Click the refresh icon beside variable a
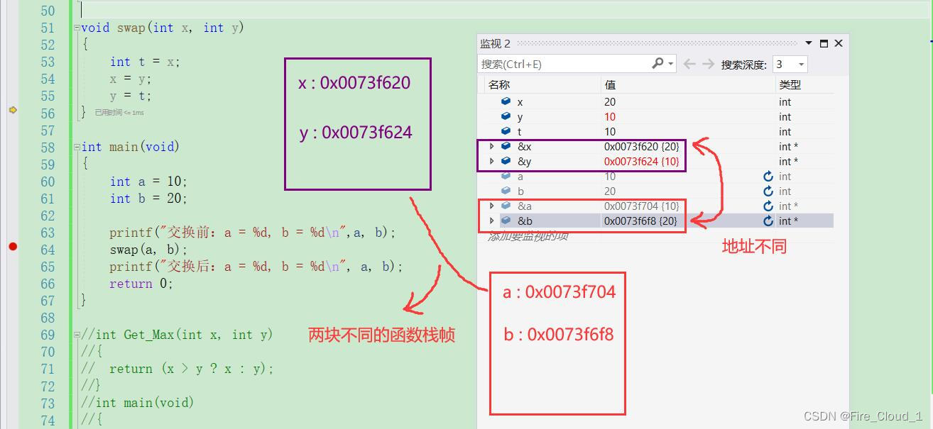Image resolution: width=933 pixels, height=429 pixels. 768,176
